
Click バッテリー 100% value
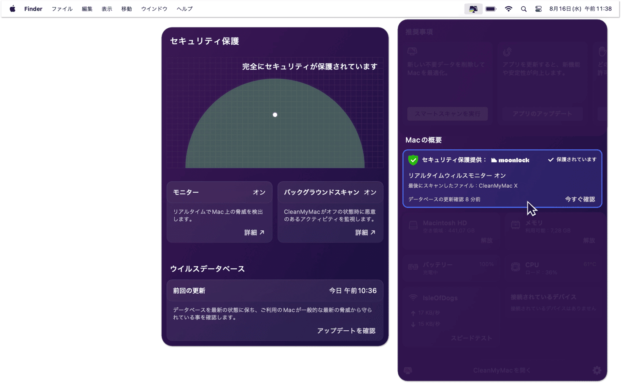tap(486, 264)
